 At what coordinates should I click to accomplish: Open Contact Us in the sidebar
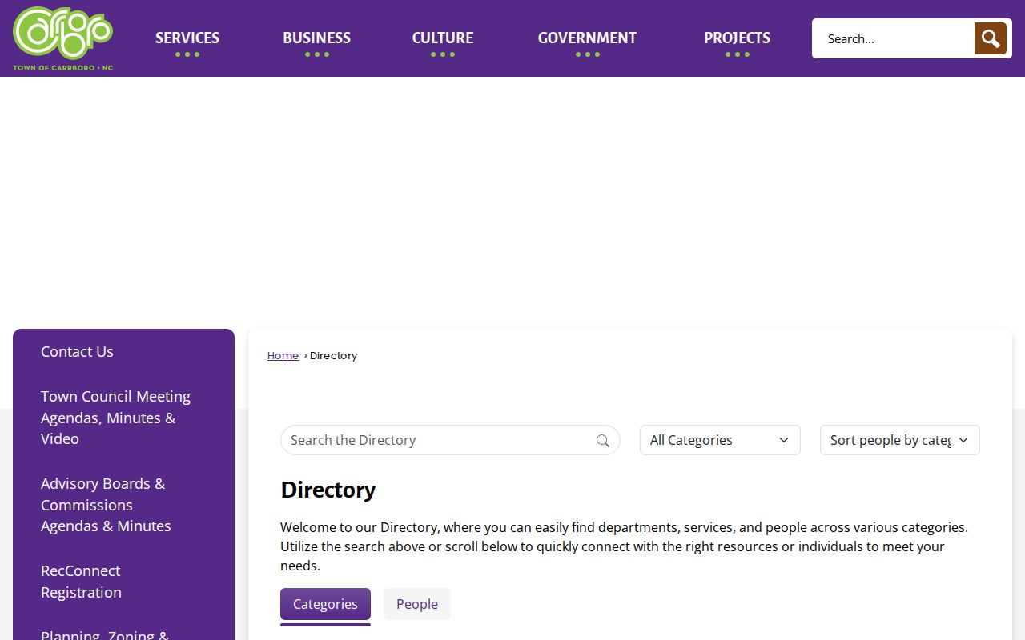(x=77, y=351)
